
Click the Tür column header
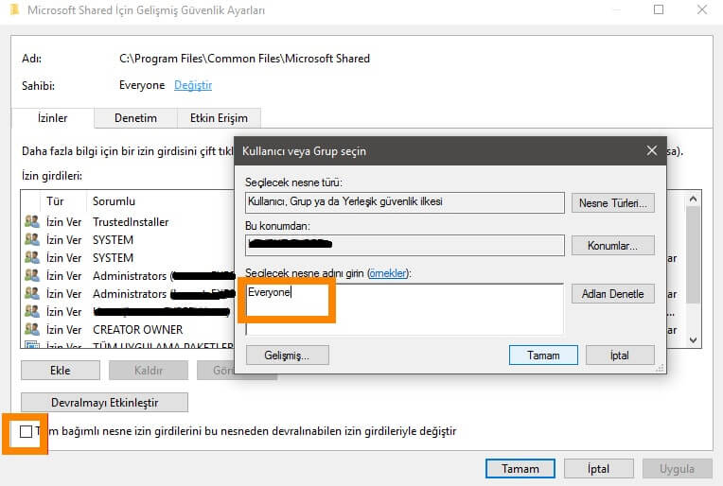click(54, 201)
